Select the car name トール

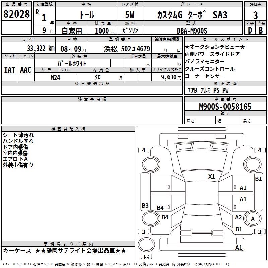pos(87,15)
